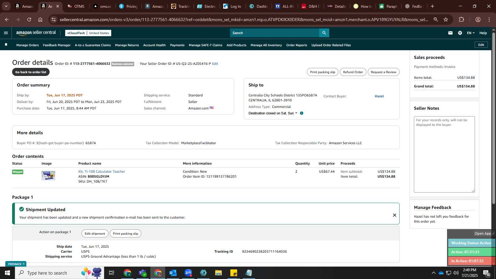Image resolution: width=496 pixels, height=279 pixels.
Task: Reload the page with the browser refresh icon
Action: pos(29,20)
